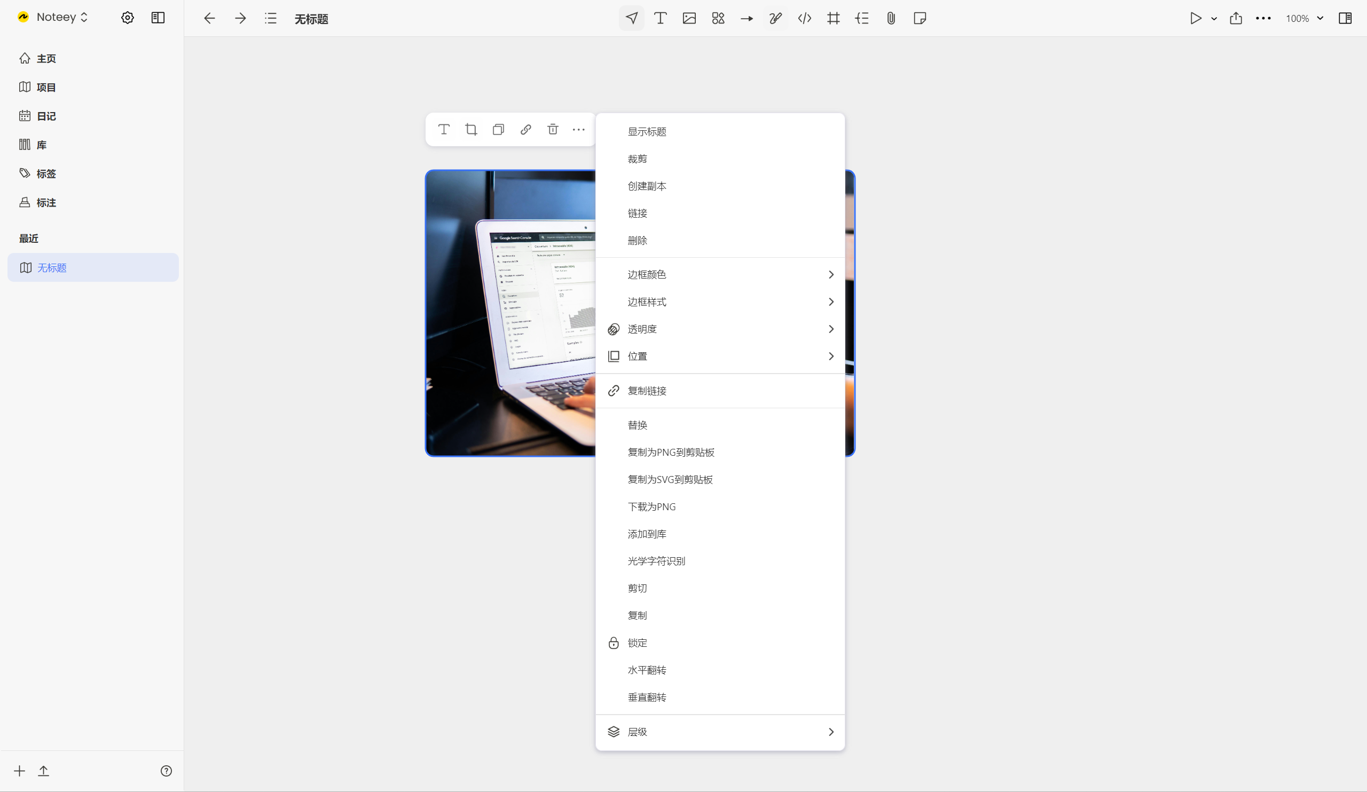Click the crop icon in floating toolbar

pyautogui.click(x=471, y=130)
